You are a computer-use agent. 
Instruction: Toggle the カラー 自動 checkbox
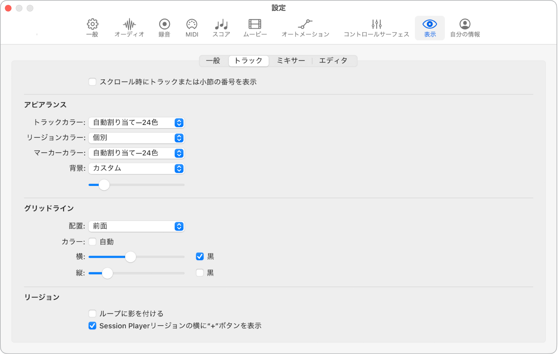tap(92, 241)
